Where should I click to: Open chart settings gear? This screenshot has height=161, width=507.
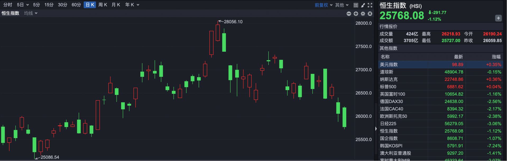coord(363,14)
